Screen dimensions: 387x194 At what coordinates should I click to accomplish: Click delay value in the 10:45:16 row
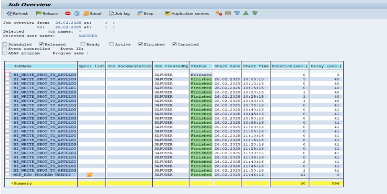click(x=337, y=114)
